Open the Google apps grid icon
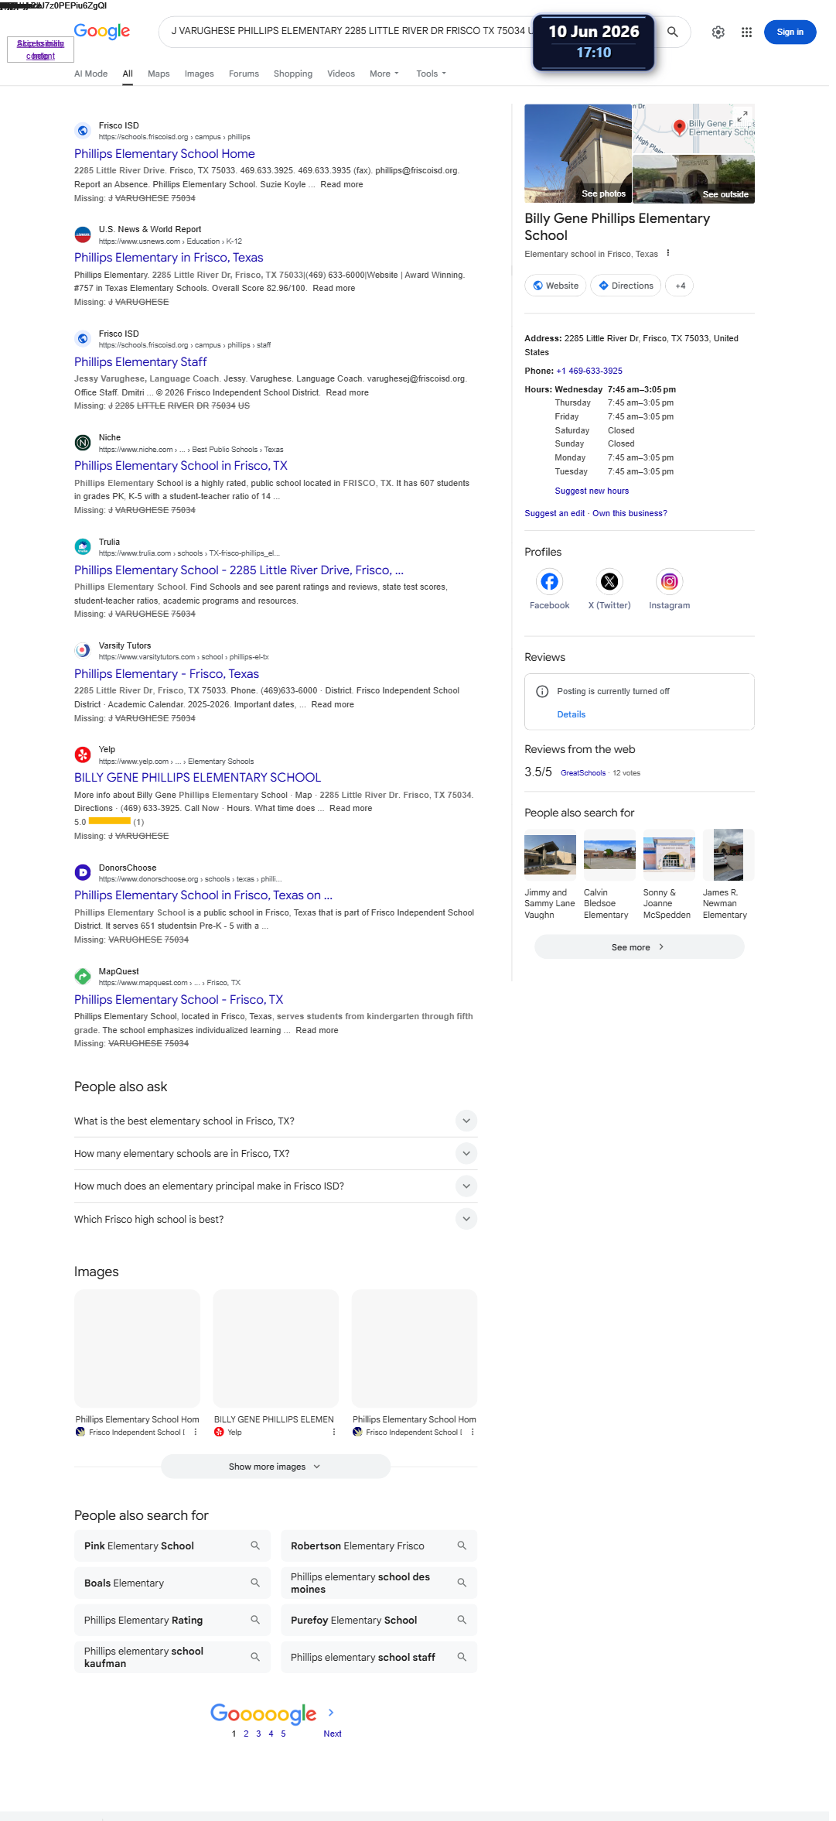 click(746, 32)
